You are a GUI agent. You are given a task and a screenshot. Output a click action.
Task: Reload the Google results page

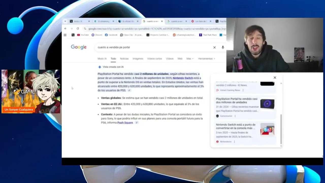78,29
